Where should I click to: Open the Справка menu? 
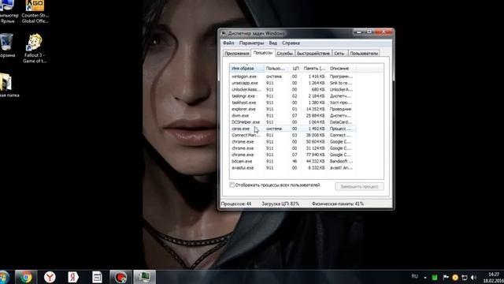click(x=291, y=43)
